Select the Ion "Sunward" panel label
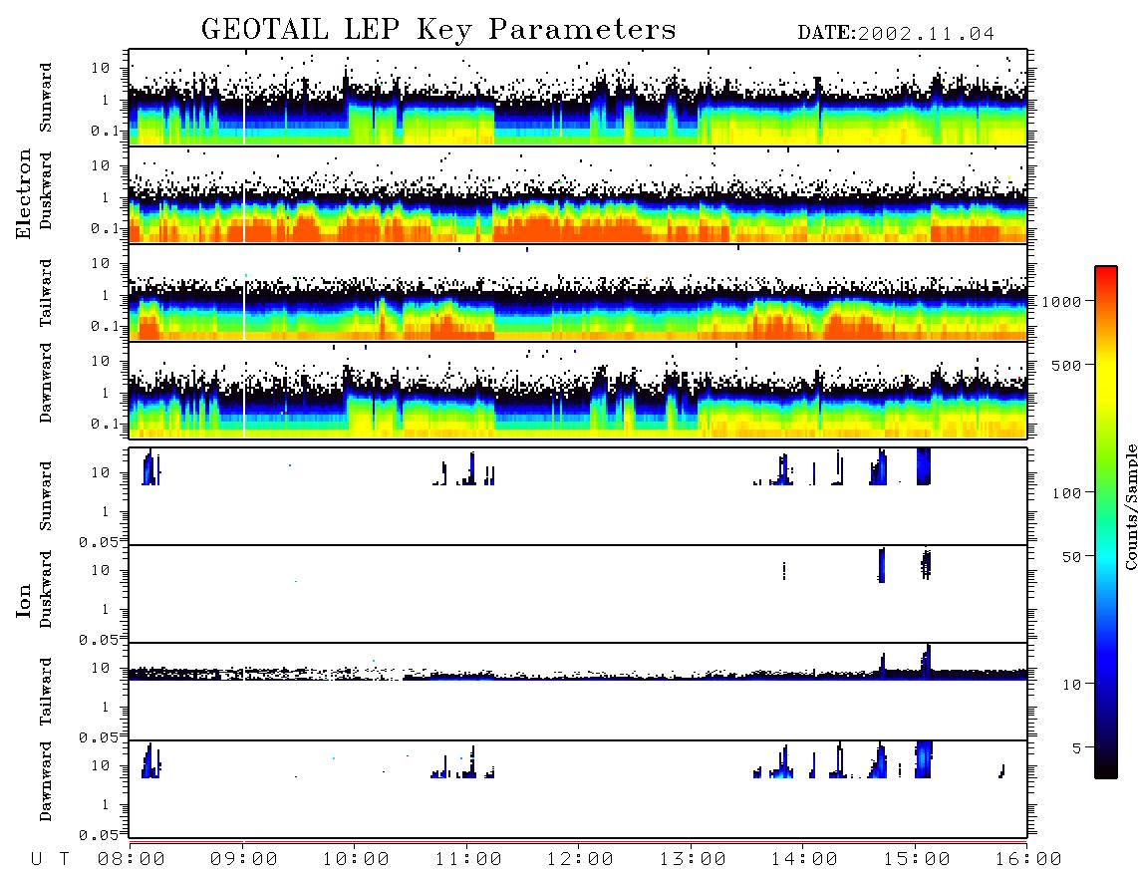This screenshot has height=877, width=1138. pos(46,495)
